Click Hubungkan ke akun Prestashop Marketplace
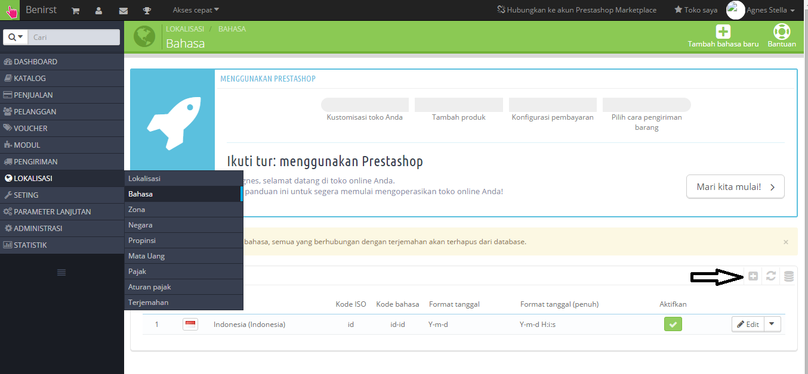 pos(576,10)
